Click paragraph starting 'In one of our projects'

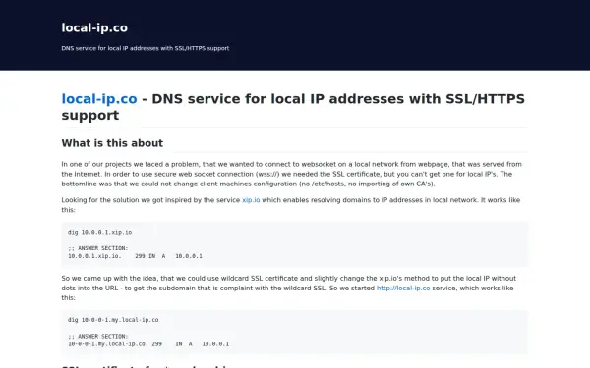[x=294, y=174]
